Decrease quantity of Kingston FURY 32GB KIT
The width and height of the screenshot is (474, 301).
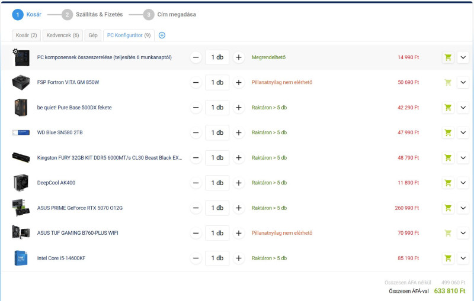coord(196,158)
